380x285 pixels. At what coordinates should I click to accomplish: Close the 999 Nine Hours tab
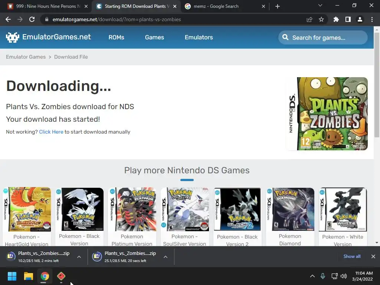[x=86, y=6]
